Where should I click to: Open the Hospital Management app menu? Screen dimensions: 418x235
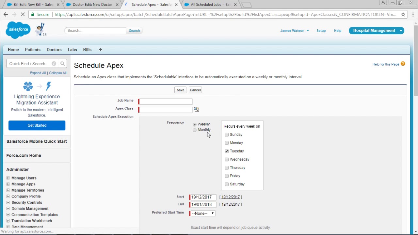pos(377,30)
